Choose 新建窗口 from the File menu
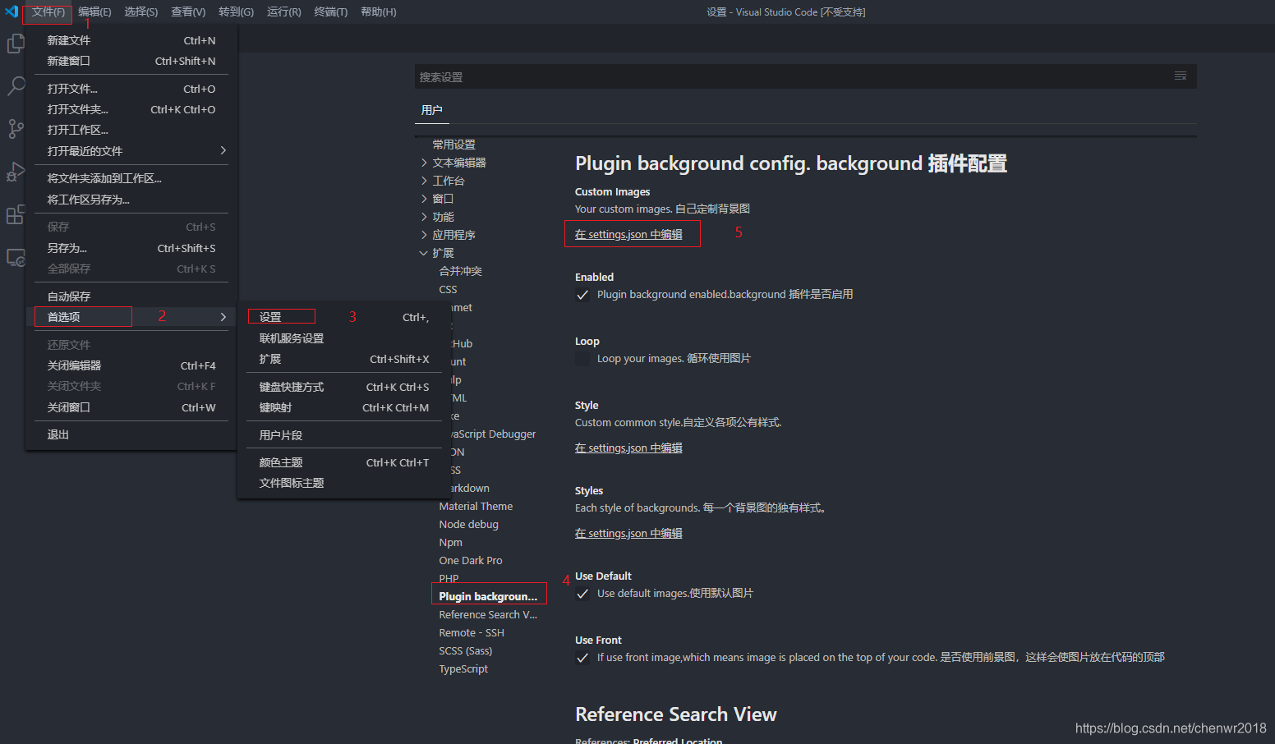 [x=131, y=61]
